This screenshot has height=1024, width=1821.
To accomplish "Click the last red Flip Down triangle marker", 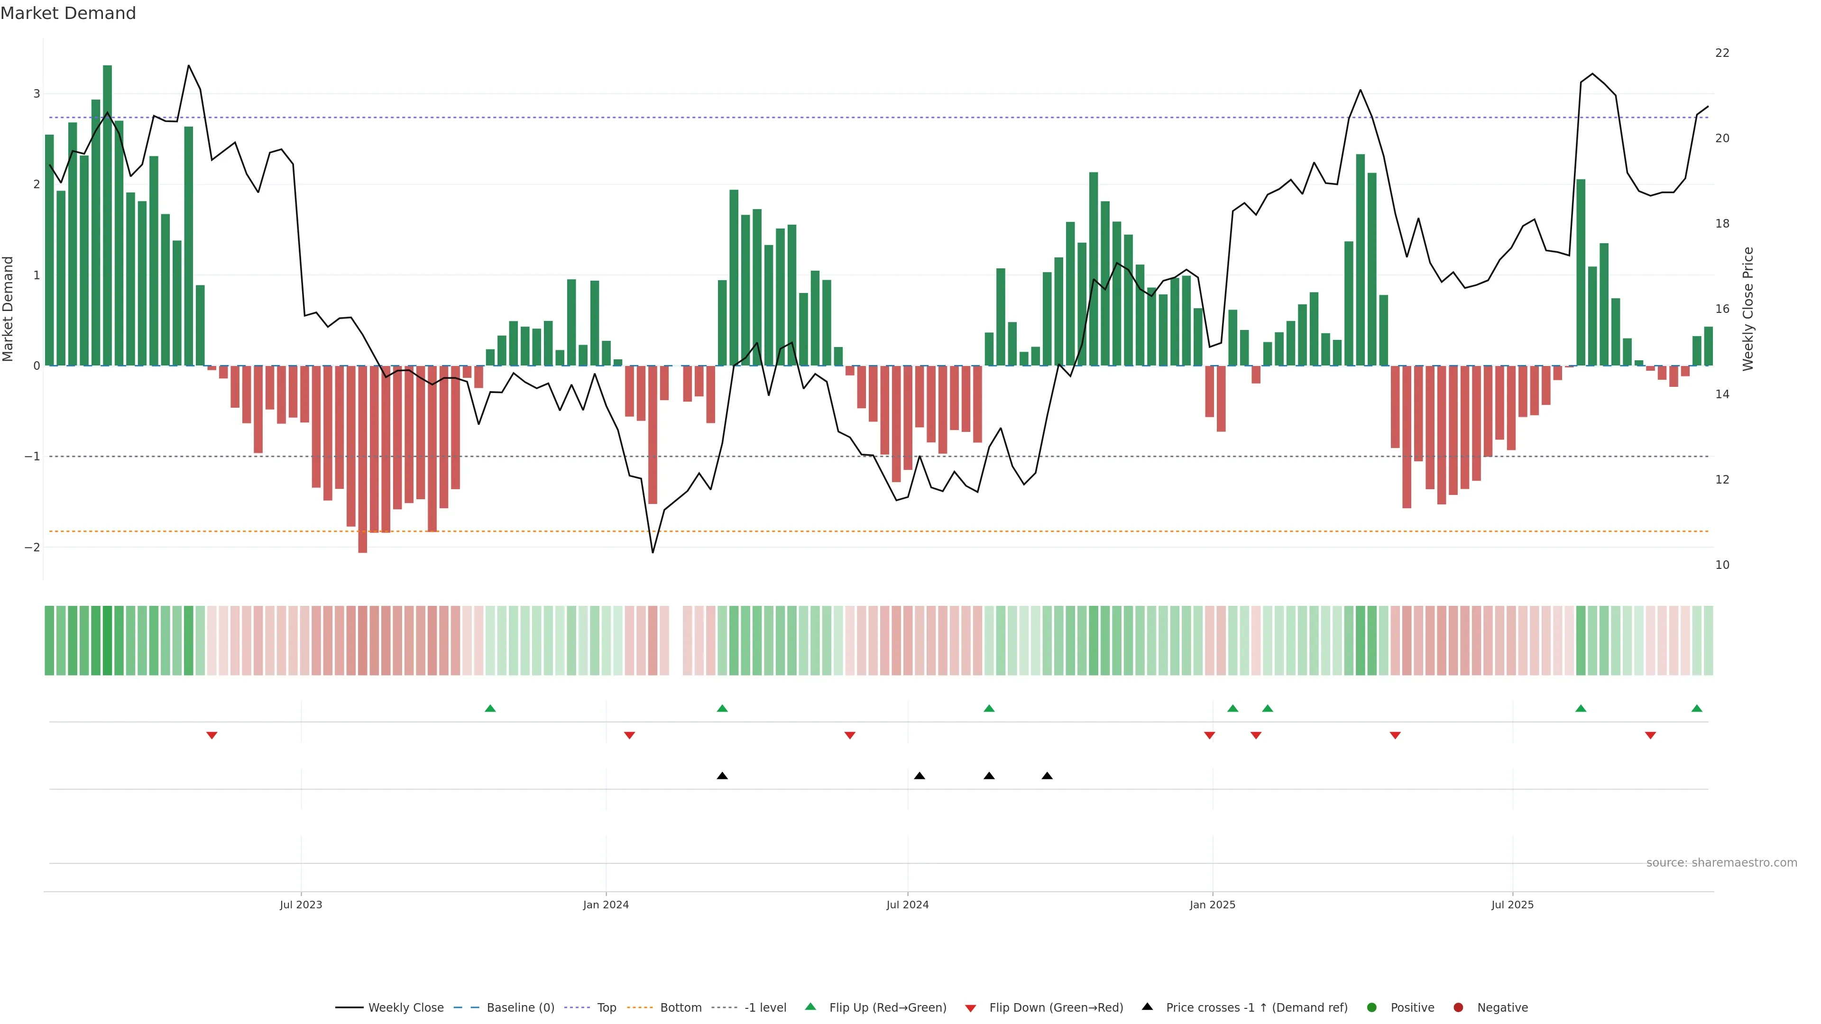I will pos(1650,736).
